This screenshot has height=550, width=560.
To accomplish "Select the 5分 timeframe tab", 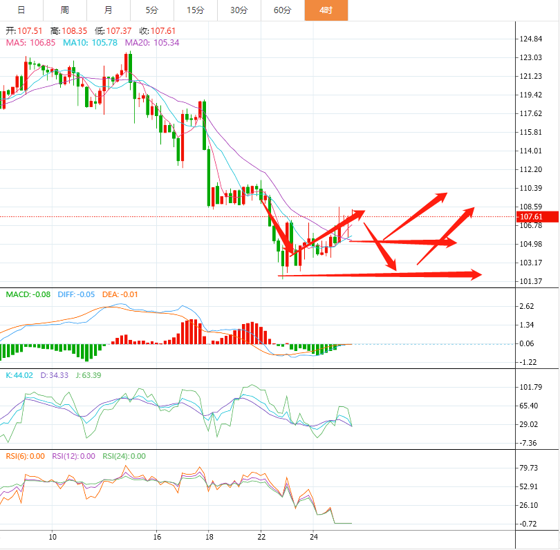I will coord(152,10).
